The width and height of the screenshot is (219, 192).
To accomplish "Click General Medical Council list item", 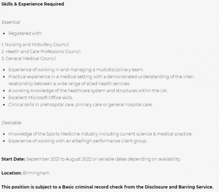I will coord(28,58).
